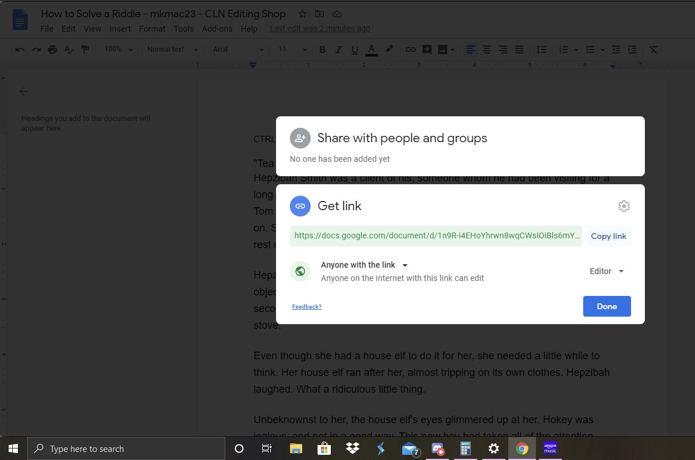Click the numbered list toolbar icon
The width and height of the screenshot is (695, 460).
tap(564, 50)
